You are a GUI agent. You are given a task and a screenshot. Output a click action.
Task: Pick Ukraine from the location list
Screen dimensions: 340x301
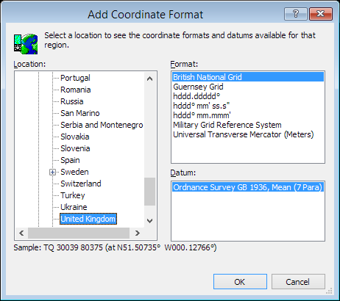[74, 207]
